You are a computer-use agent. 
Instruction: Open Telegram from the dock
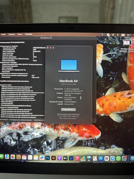pos(113,159)
